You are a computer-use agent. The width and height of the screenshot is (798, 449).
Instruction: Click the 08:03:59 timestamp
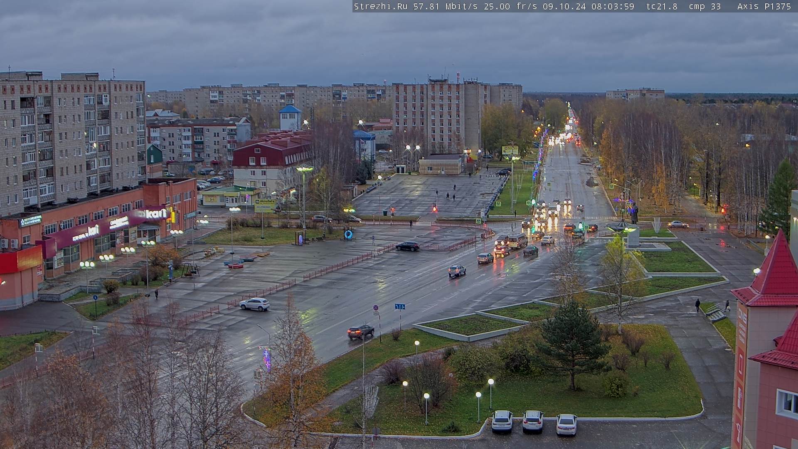pos(613,6)
